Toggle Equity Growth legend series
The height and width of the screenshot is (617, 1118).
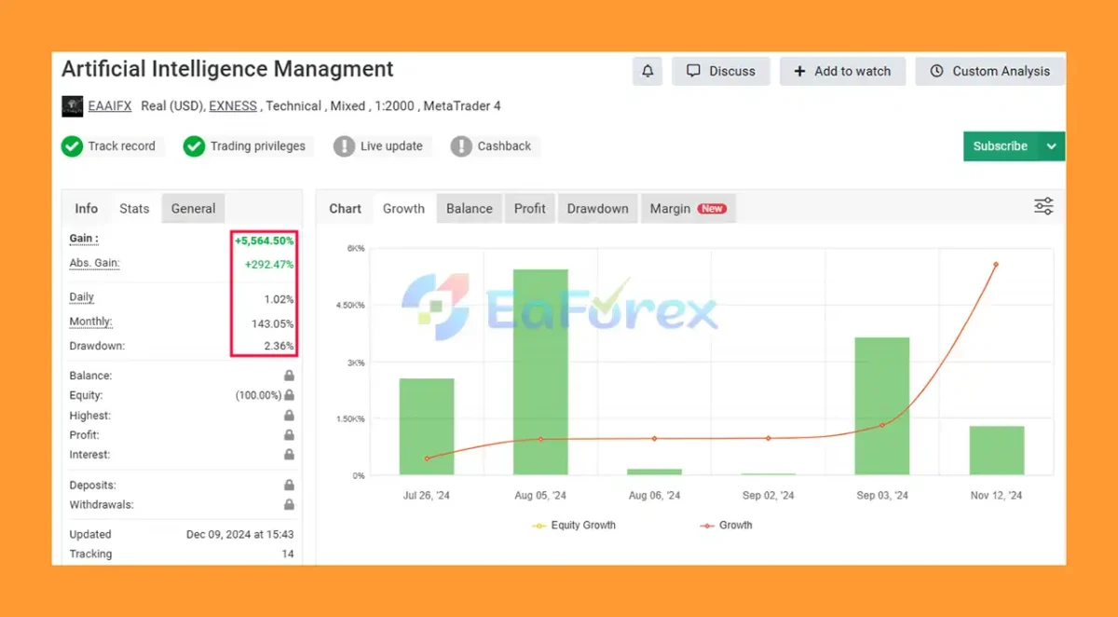coord(574,526)
